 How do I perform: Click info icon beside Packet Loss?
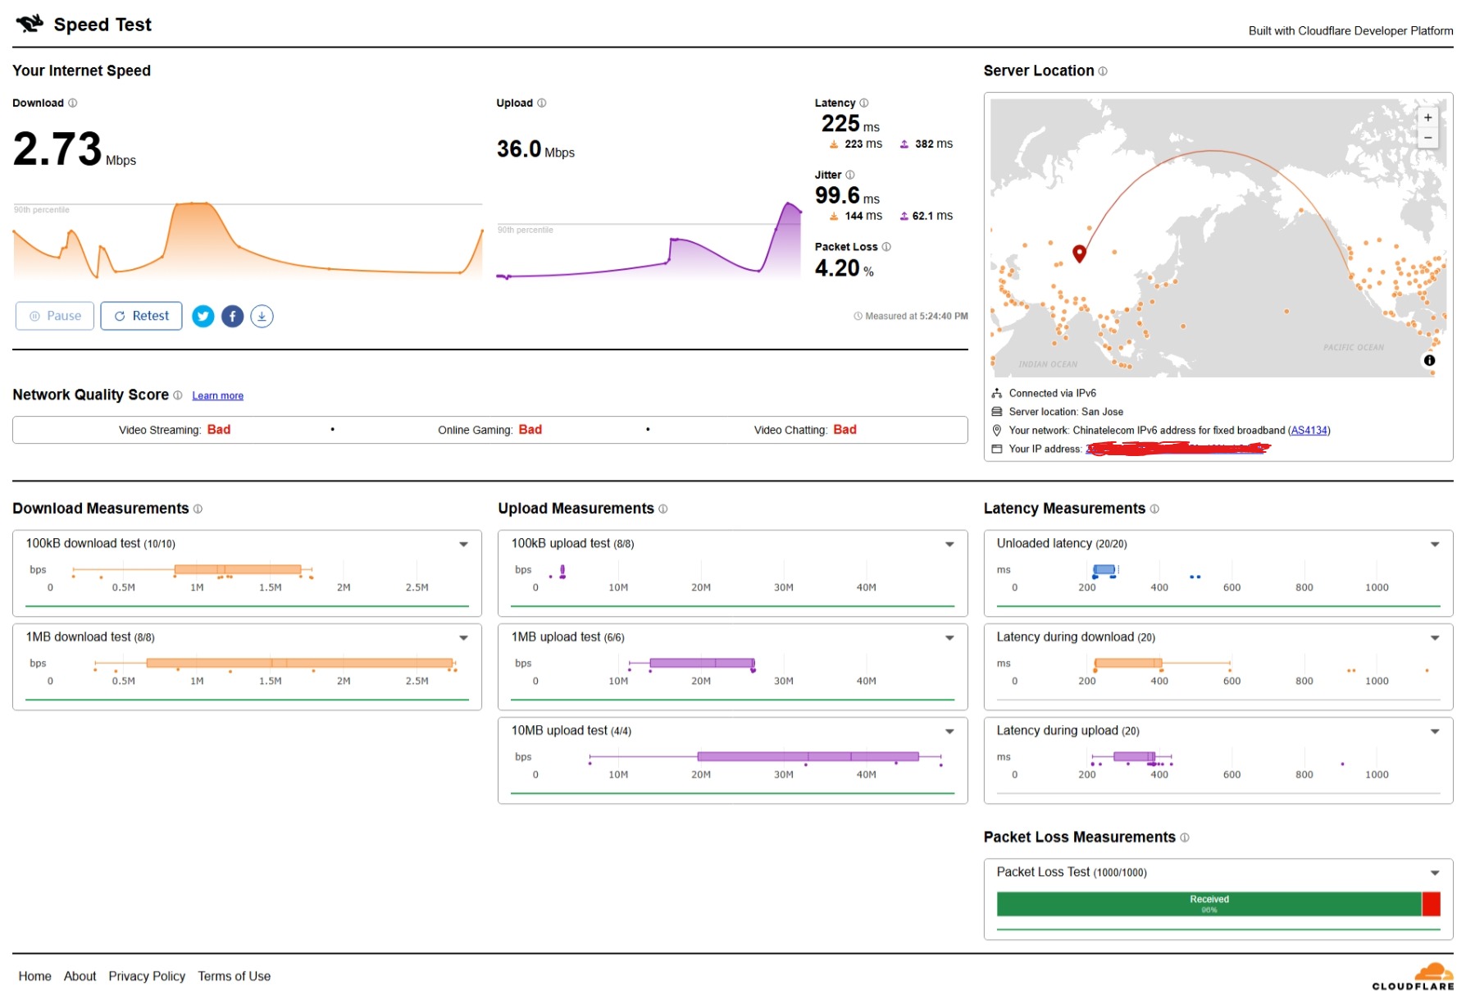(x=886, y=247)
